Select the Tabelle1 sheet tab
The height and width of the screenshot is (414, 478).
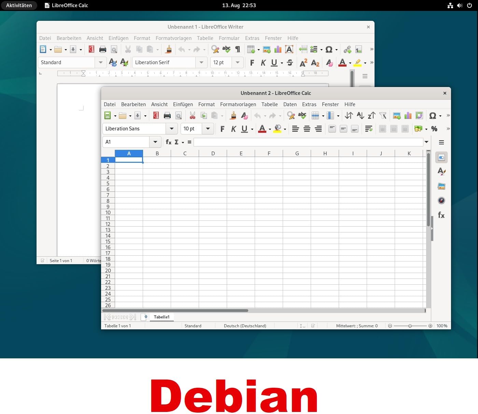[161, 317]
